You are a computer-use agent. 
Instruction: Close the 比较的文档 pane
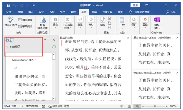128,38
